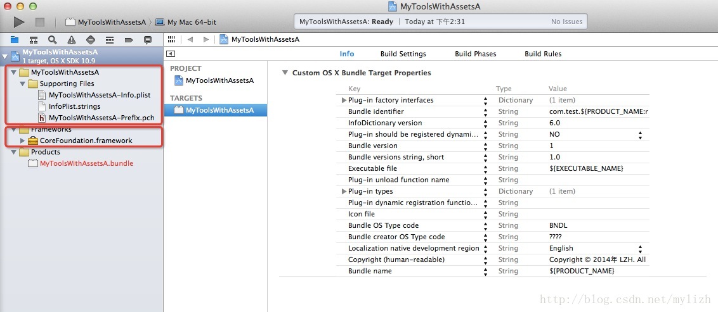Stop the running build

click(40, 22)
